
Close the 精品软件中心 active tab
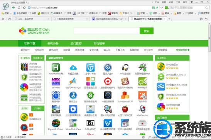click(164, 19)
